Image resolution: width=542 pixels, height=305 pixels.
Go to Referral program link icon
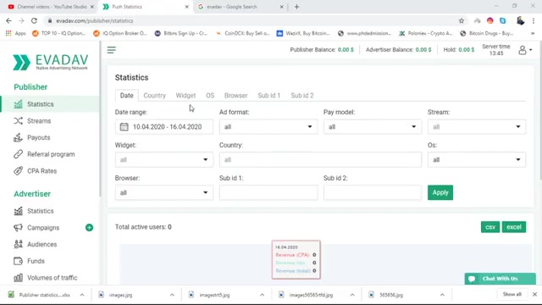click(18, 154)
